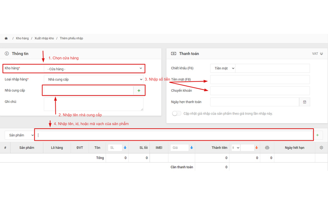
Task: Add product with plus beside search box
Action: click(x=317, y=135)
